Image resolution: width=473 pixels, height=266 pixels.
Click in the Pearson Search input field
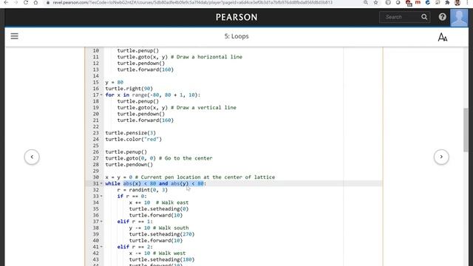(x=401, y=17)
